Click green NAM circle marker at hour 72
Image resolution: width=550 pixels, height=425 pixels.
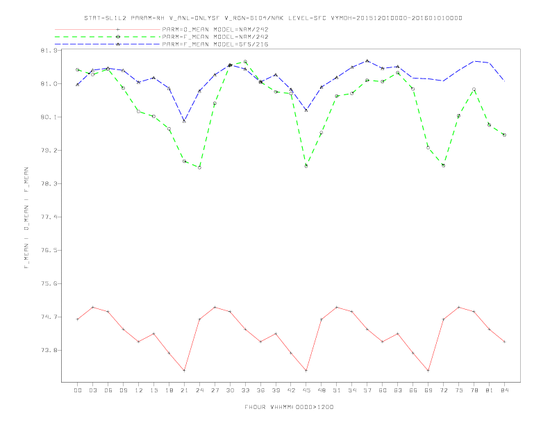[443, 165]
